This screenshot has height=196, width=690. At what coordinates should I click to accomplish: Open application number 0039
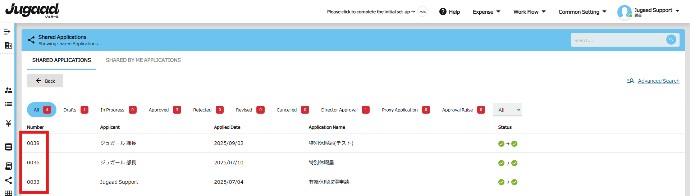coord(33,143)
